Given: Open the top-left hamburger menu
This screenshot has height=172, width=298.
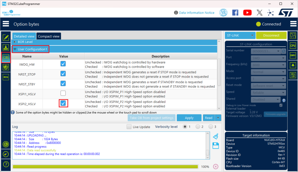Looking at the screenshot, I should pos(6,23).
